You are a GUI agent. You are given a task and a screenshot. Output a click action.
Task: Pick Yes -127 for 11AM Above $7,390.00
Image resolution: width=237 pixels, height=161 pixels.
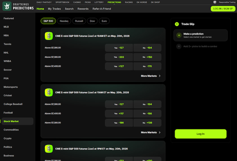click(x=119, y=104)
